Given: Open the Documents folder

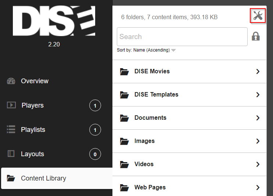Looking at the screenshot, I should point(190,118).
